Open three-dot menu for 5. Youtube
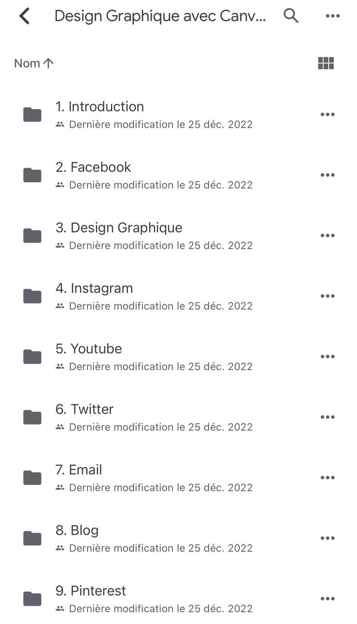This screenshot has height=624, width=357. point(327,356)
